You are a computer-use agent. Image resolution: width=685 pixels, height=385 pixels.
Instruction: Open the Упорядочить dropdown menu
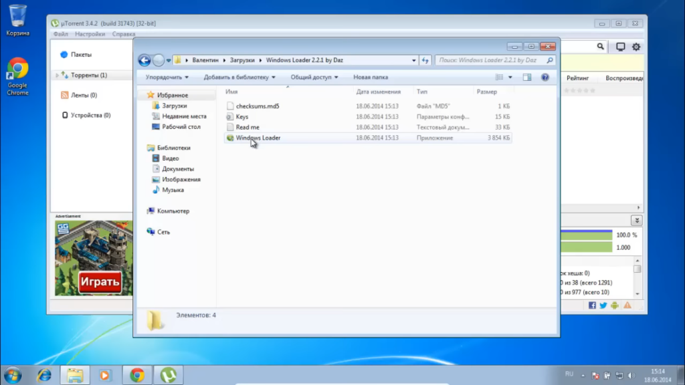(x=167, y=78)
